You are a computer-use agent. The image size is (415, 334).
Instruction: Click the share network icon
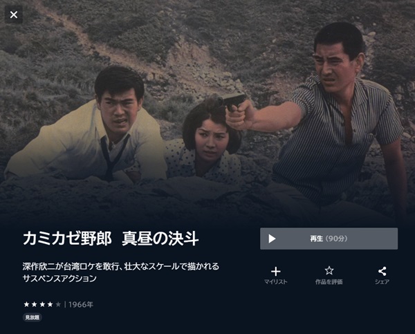(x=382, y=271)
